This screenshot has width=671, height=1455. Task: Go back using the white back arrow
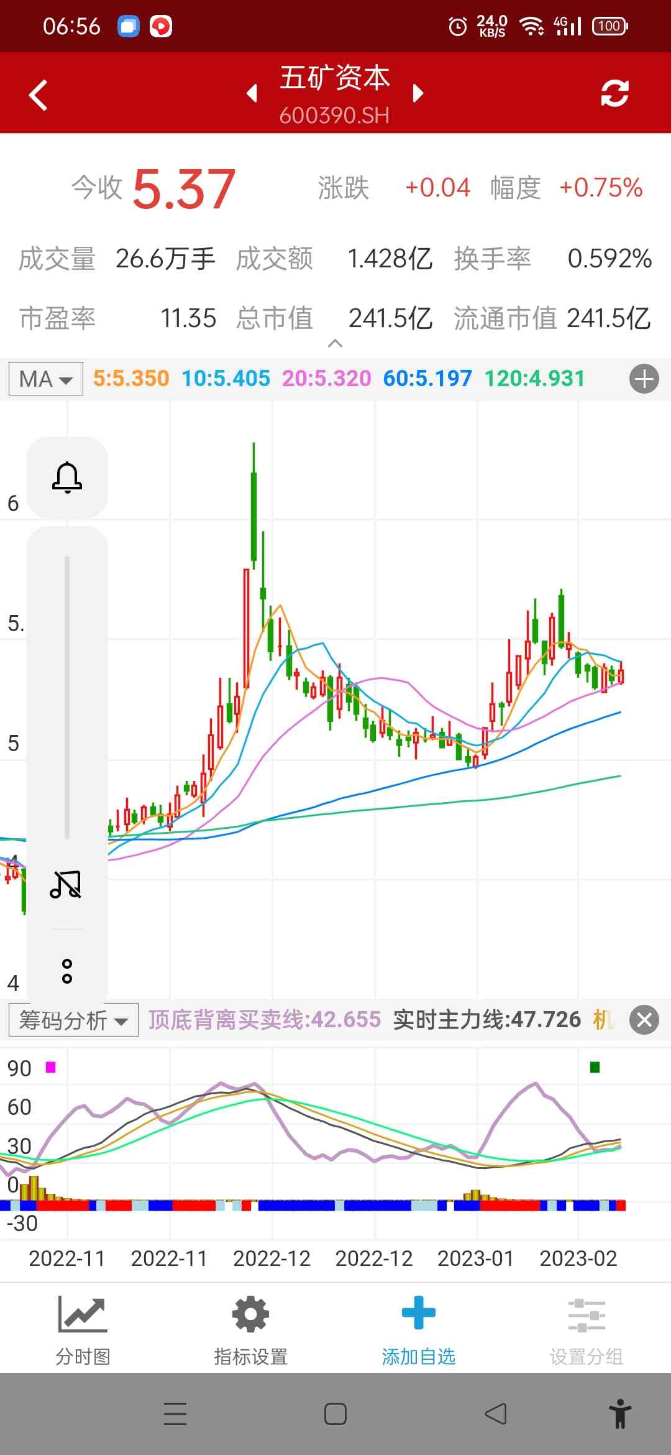click(x=38, y=95)
